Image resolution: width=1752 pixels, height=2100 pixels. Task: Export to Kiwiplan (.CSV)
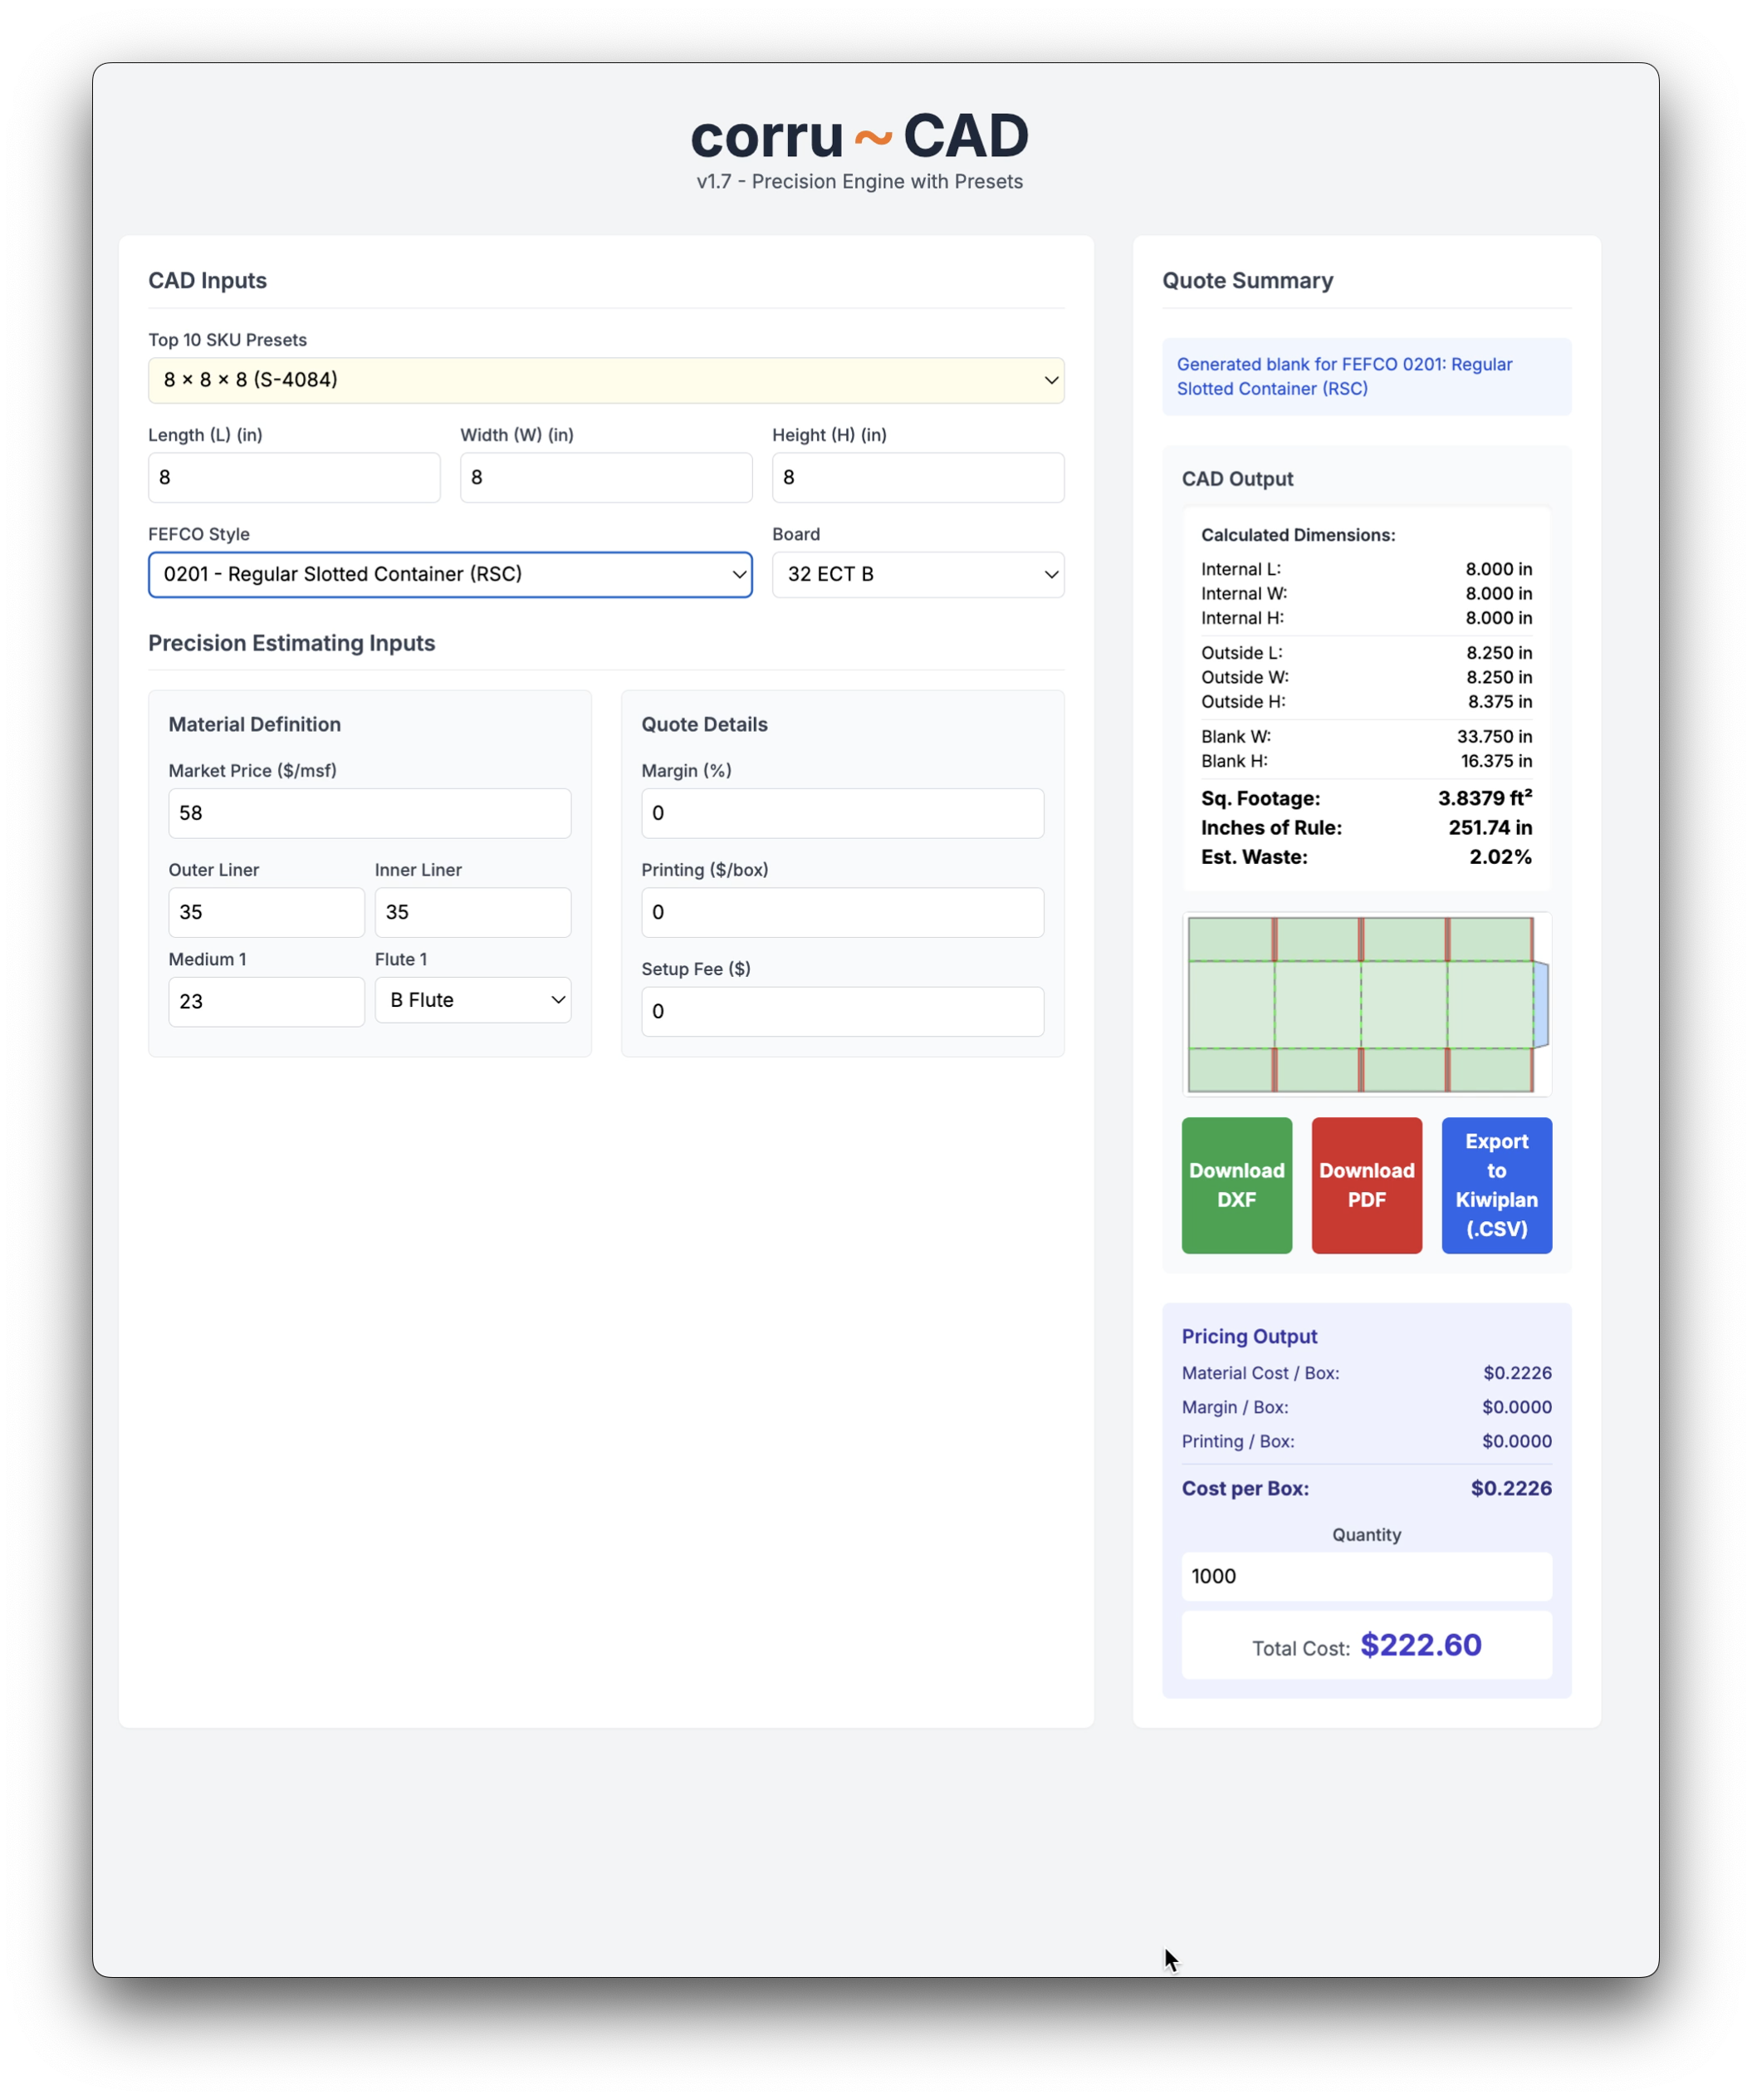click(x=1496, y=1185)
